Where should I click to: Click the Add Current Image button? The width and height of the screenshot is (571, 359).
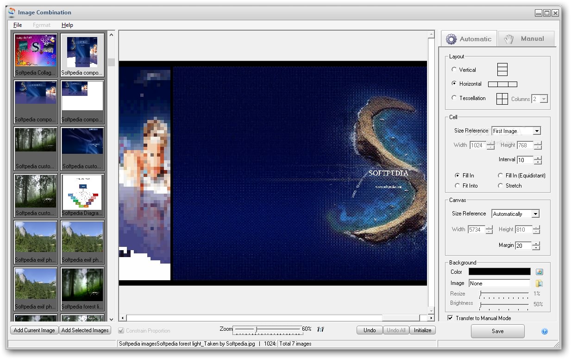point(34,330)
